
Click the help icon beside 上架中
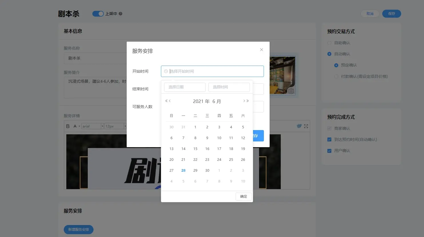120,14
